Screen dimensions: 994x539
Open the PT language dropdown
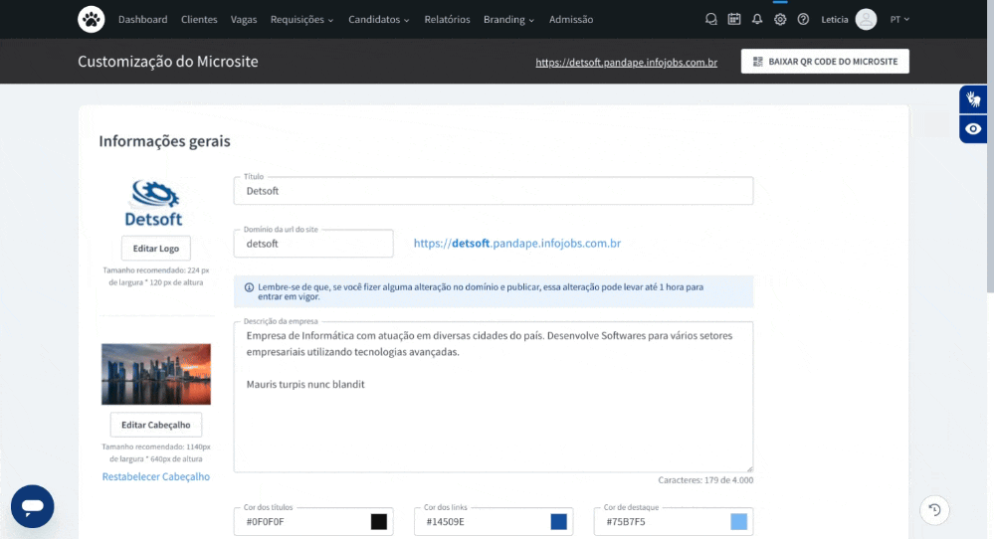tap(899, 20)
